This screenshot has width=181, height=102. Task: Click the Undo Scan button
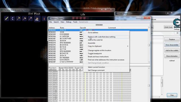[168, 27]
